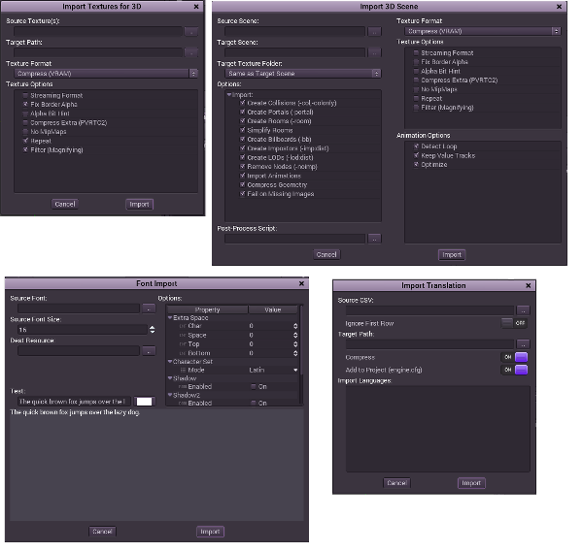This screenshot has width=583, height=552.
Task: Toggle Keep Value Tracks animation option
Action: (x=415, y=155)
